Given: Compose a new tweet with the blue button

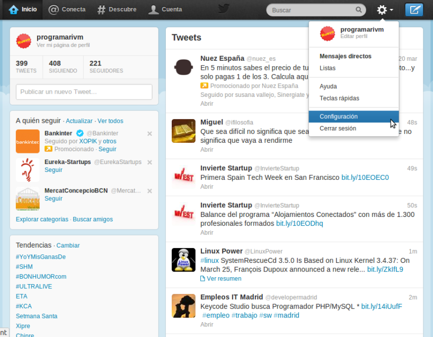Looking at the screenshot, I should tap(414, 10).
